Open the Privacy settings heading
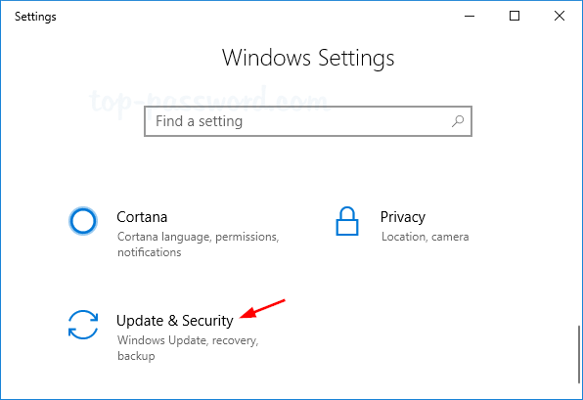Screen dimensions: 583x400 click(x=403, y=217)
